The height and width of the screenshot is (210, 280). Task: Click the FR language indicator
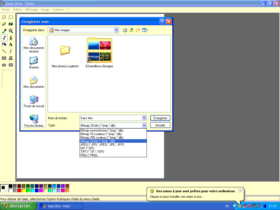point(227,206)
